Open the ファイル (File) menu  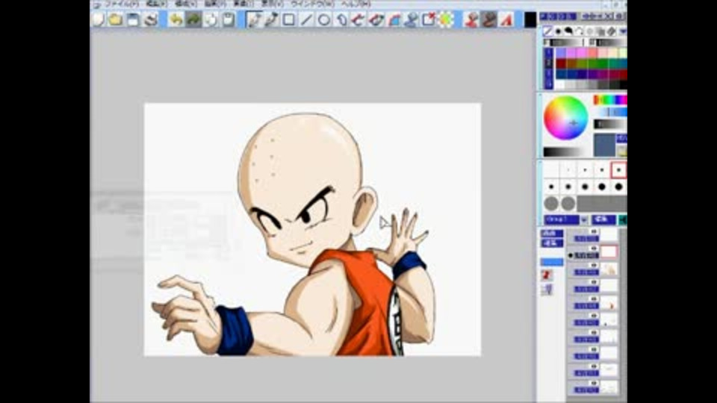pyautogui.click(x=121, y=4)
